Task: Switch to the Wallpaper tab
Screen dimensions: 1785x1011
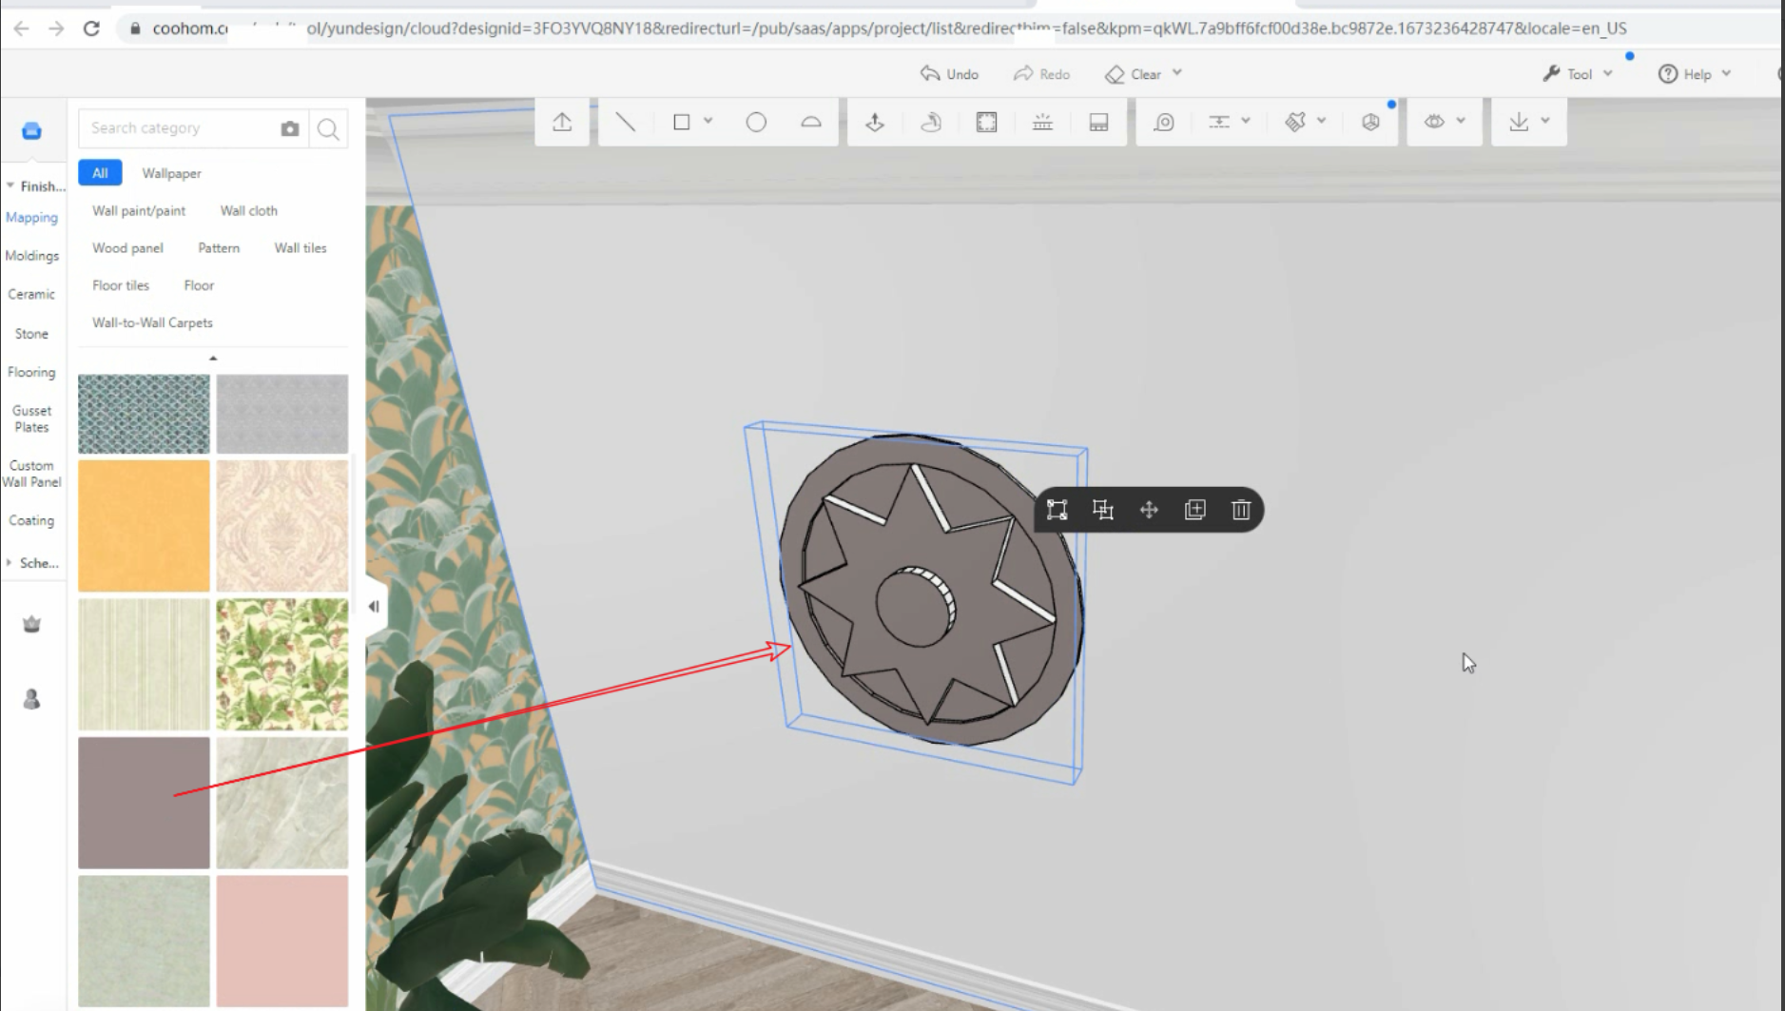Action: pyautogui.click(x=171, y=173)
